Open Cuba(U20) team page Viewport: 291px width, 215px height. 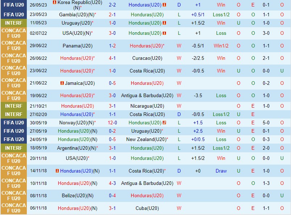tap(147, 208)
